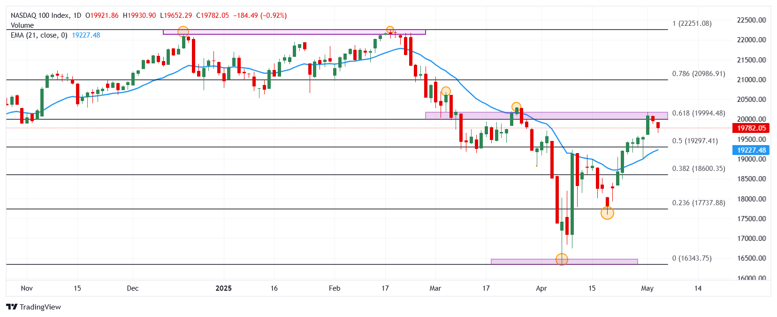Click the orange circle at early March bounce
777x317 pixels.
(446, 92)
